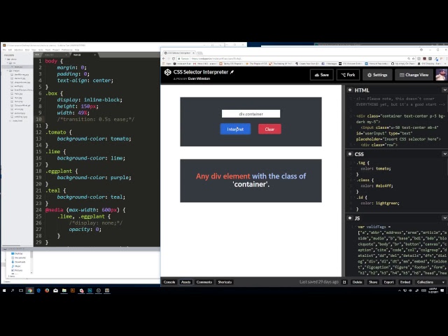Switch to Chrome on the taskbar

coord(29,290)
